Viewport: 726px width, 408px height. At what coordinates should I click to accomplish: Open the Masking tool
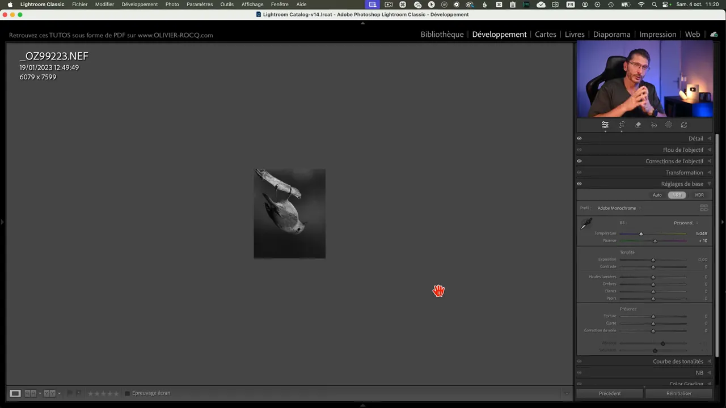pos(669,125)
